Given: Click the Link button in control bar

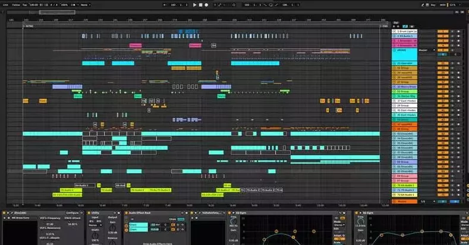Looking at the screenshot, I should coord(5,5).
